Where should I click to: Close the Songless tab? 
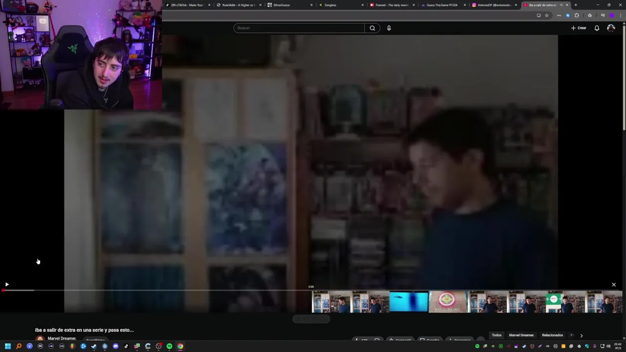tap(363, 5)
